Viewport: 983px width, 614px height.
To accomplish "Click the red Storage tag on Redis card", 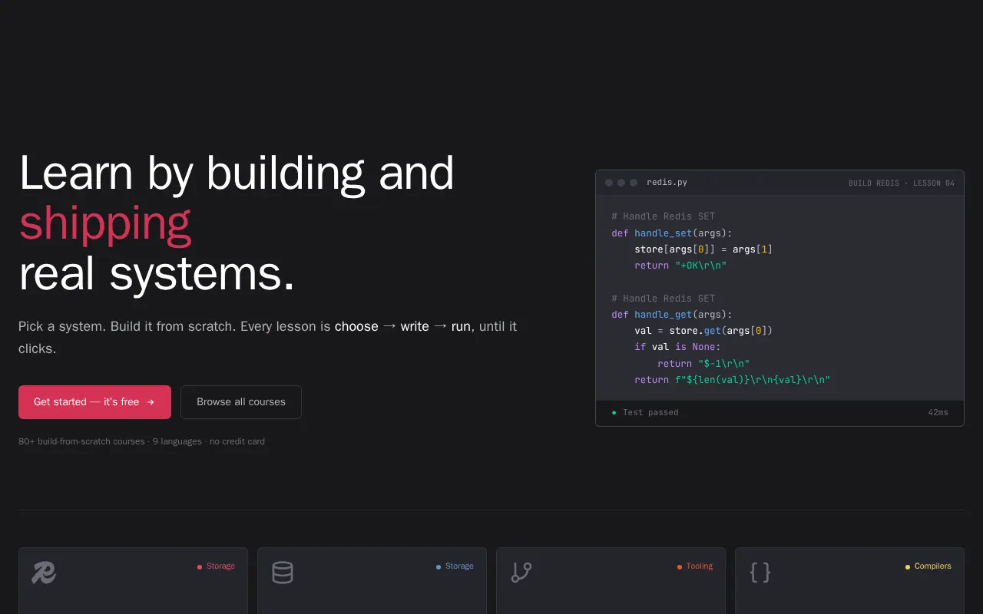I will (216, 566).
